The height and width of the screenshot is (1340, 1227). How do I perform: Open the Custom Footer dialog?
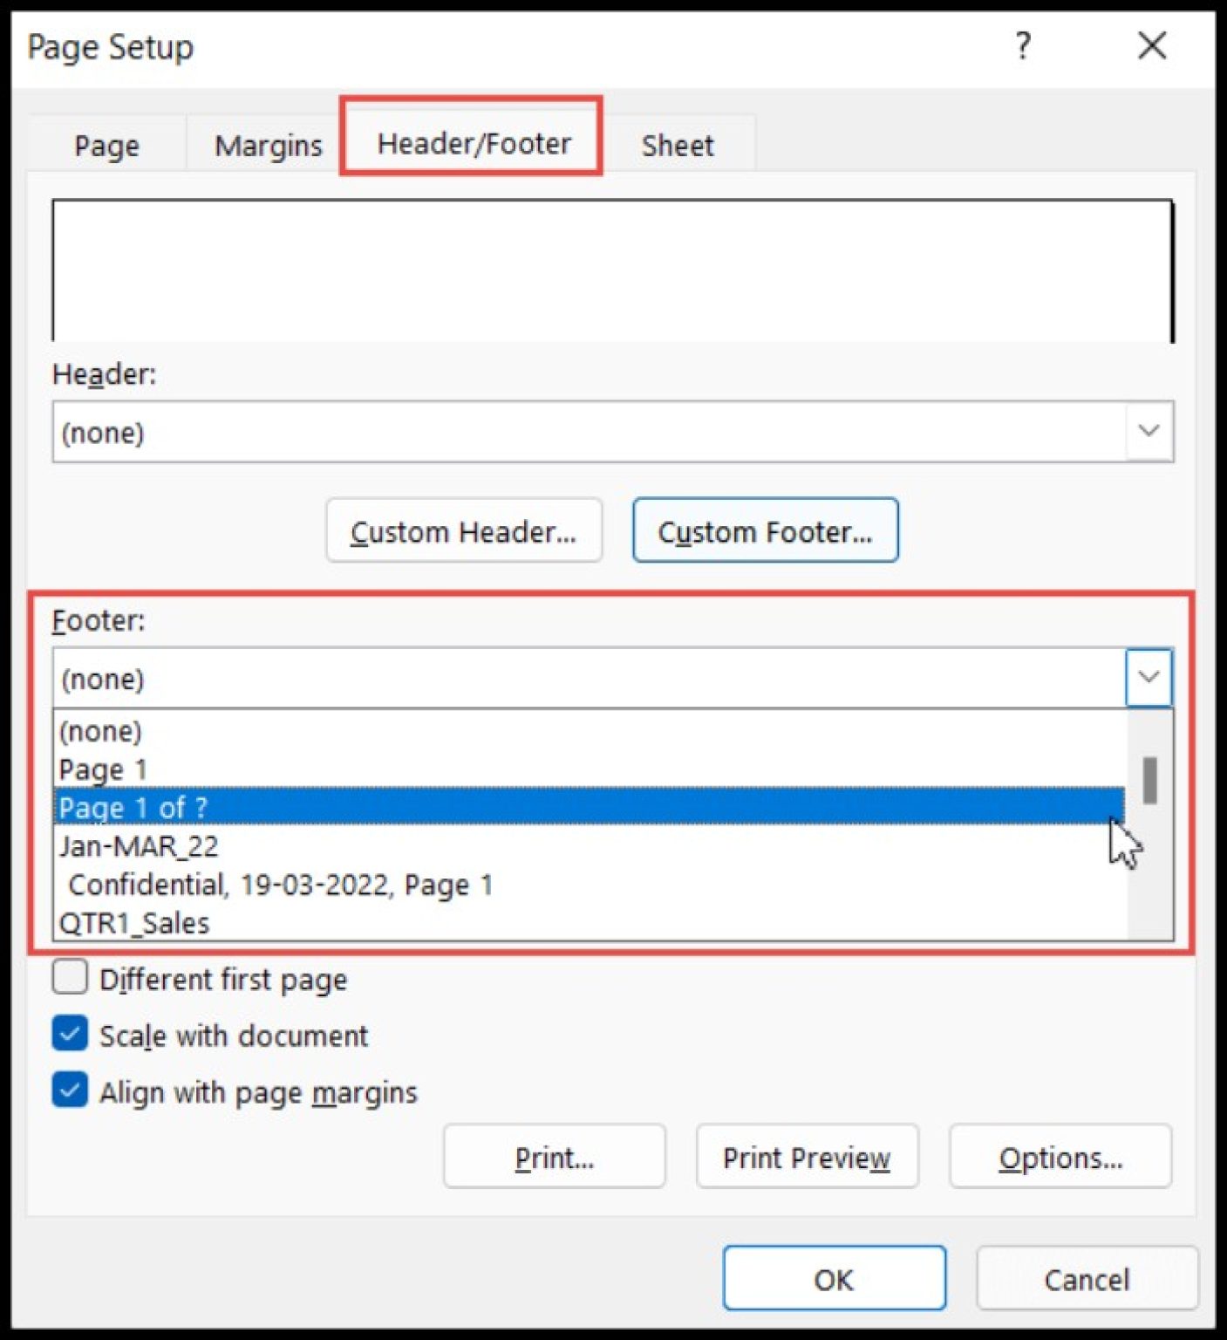coord(765,530)
